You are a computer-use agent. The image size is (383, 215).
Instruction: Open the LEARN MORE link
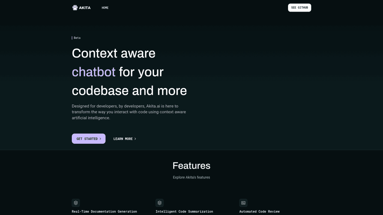pos(125,139)
